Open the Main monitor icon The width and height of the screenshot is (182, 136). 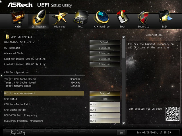click(18, 17)
